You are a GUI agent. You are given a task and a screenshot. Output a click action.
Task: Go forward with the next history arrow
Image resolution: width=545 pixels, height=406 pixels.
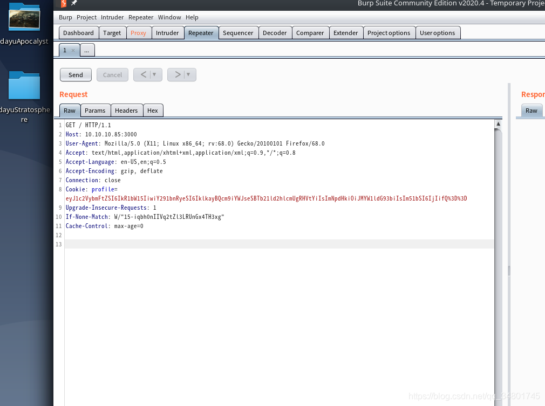[x=178, y=74]
